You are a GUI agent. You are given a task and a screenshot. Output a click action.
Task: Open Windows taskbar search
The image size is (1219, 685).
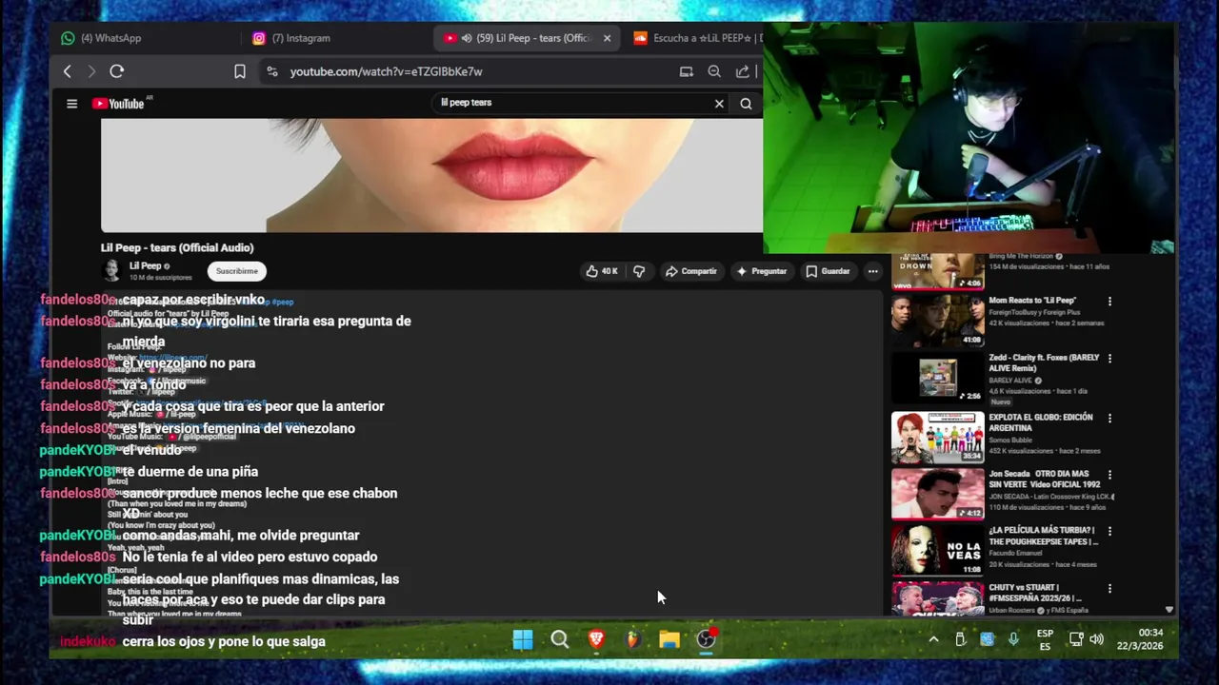[560, 639]
